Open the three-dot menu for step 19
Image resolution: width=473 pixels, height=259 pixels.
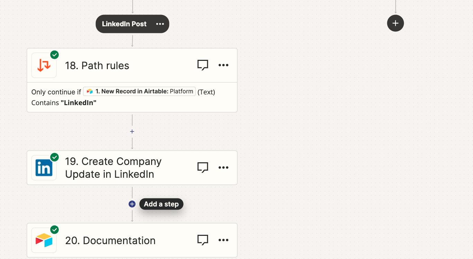[x=223, y=167]
